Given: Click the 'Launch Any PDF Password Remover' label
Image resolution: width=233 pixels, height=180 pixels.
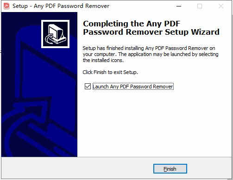Looking at the screenshot, I should 133,87.
